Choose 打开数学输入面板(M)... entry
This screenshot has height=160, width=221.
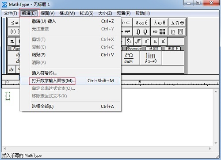[70, 81]
